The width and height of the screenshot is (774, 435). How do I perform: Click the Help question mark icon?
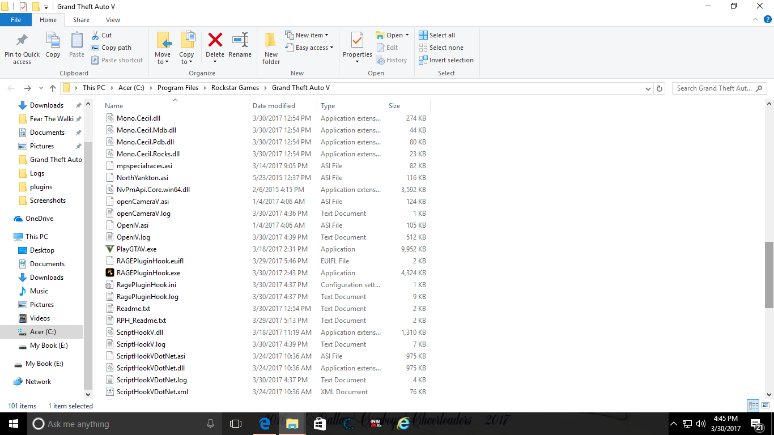768,19
